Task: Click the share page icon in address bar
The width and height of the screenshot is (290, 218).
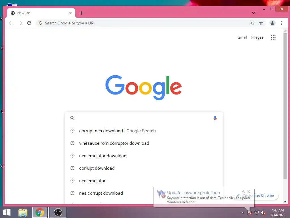Action: 252,23
